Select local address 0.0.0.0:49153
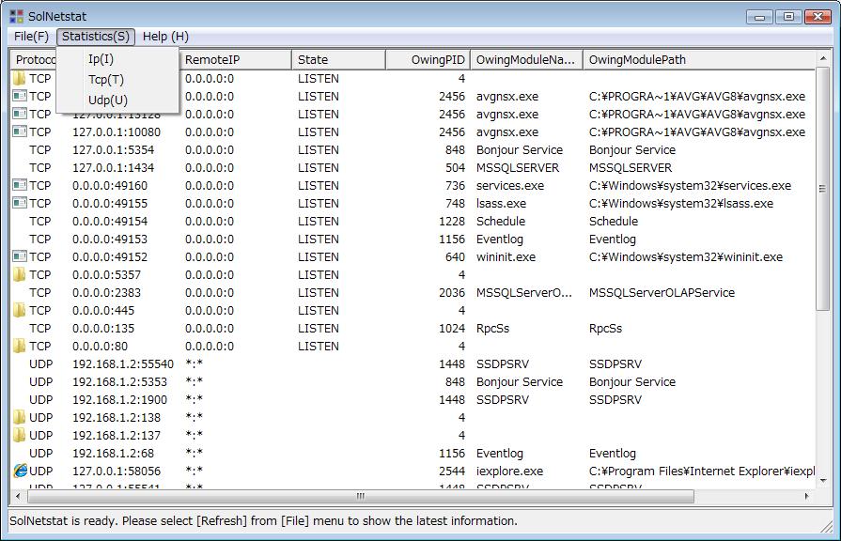This screenshot has height=541, width=841. coord(110,239)
